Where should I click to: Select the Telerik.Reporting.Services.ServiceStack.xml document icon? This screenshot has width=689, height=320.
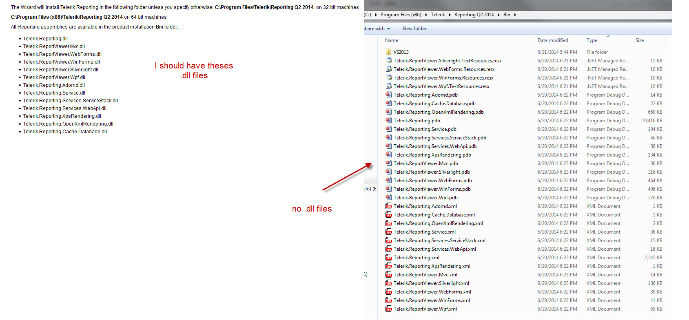pyautogui.click(x=388, y=241)
